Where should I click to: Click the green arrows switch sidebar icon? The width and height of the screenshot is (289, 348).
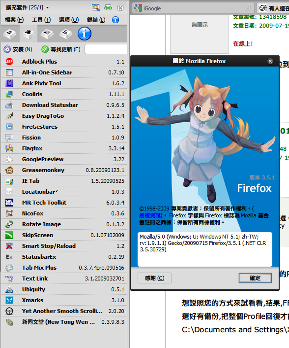pos(108,7)
